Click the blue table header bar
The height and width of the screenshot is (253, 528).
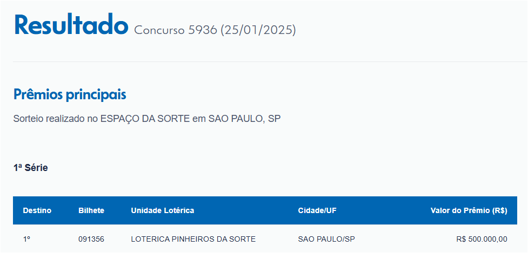[x=265, y=211]
